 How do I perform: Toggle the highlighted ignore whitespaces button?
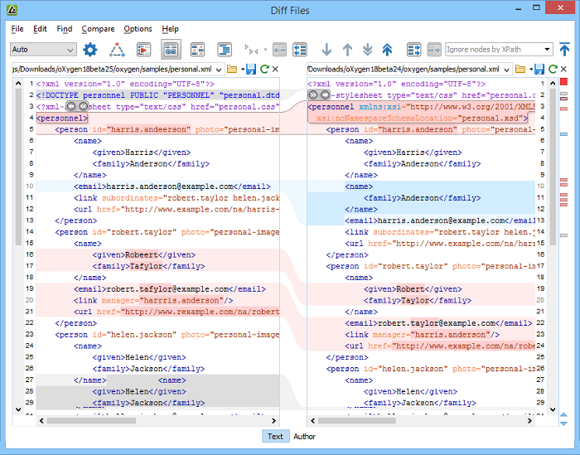[172, 50]
